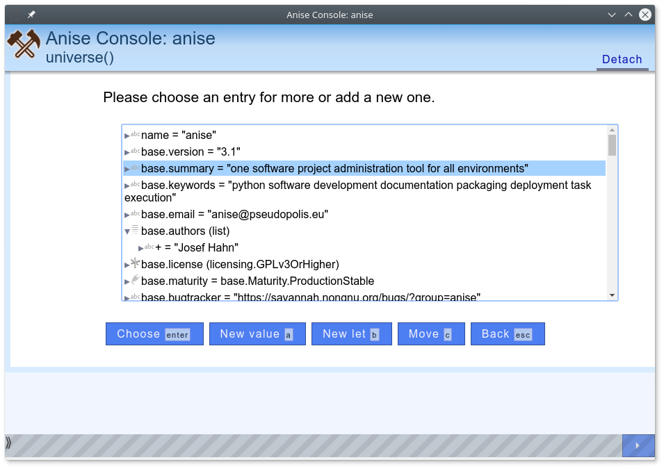This screenshot has width=664, height=469.
Task: Click the pin icon in title bar
Action: [31, 15]
